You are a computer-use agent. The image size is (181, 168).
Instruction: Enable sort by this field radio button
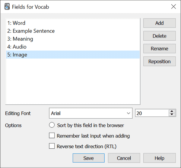coord(52,125)
